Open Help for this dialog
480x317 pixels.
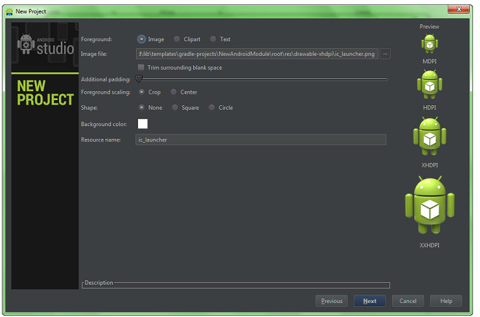(x=446, y=301)
